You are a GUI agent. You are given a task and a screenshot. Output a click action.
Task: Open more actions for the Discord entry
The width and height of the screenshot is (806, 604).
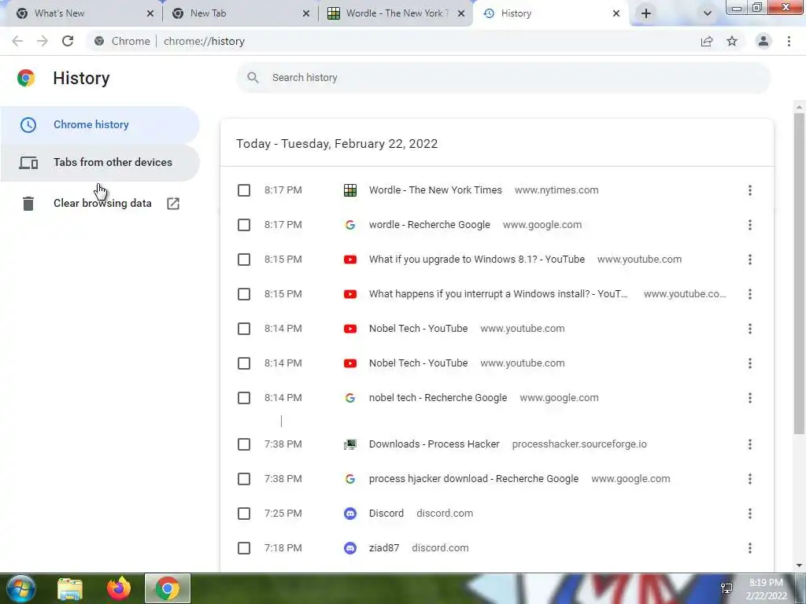pos(750,514)
